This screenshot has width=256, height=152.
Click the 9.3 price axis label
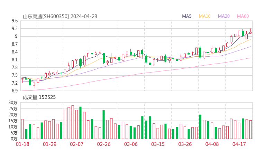(15, 29)
